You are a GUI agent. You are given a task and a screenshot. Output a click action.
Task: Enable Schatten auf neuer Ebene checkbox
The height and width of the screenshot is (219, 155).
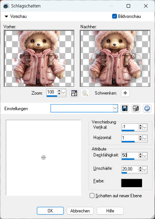92,196
